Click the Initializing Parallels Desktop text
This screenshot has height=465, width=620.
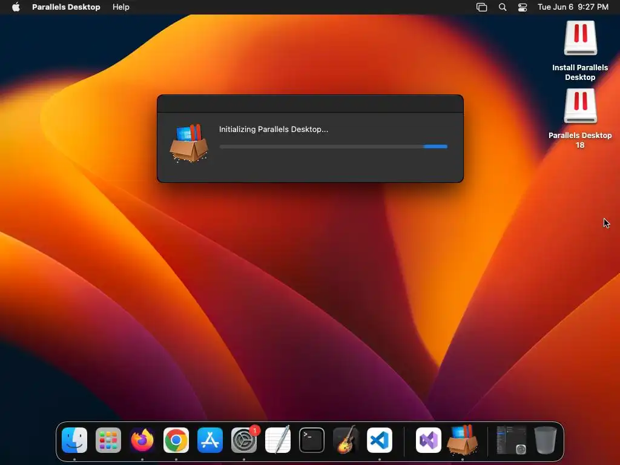point(274,130)
